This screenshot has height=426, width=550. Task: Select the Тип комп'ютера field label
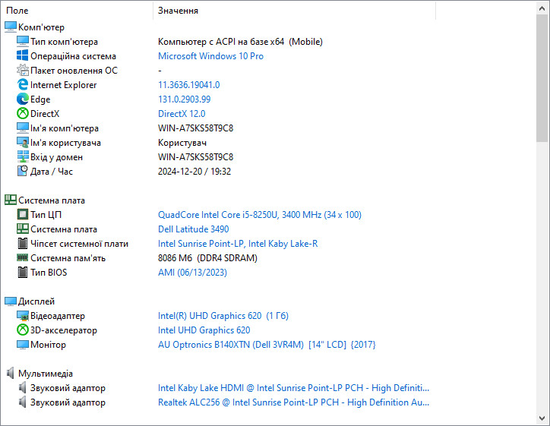[64, 42]
